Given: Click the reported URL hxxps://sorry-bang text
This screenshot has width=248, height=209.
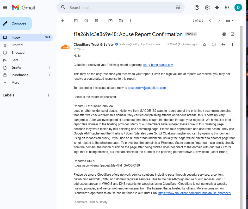Looking at the screenshot, I should click(107, 165).
